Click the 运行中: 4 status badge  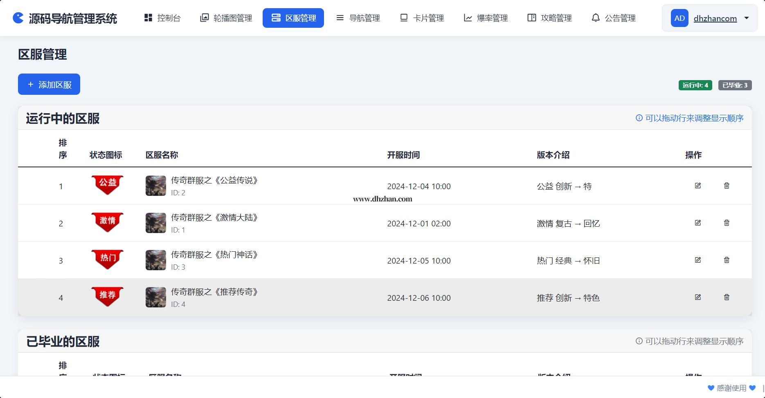pos(695,85)
